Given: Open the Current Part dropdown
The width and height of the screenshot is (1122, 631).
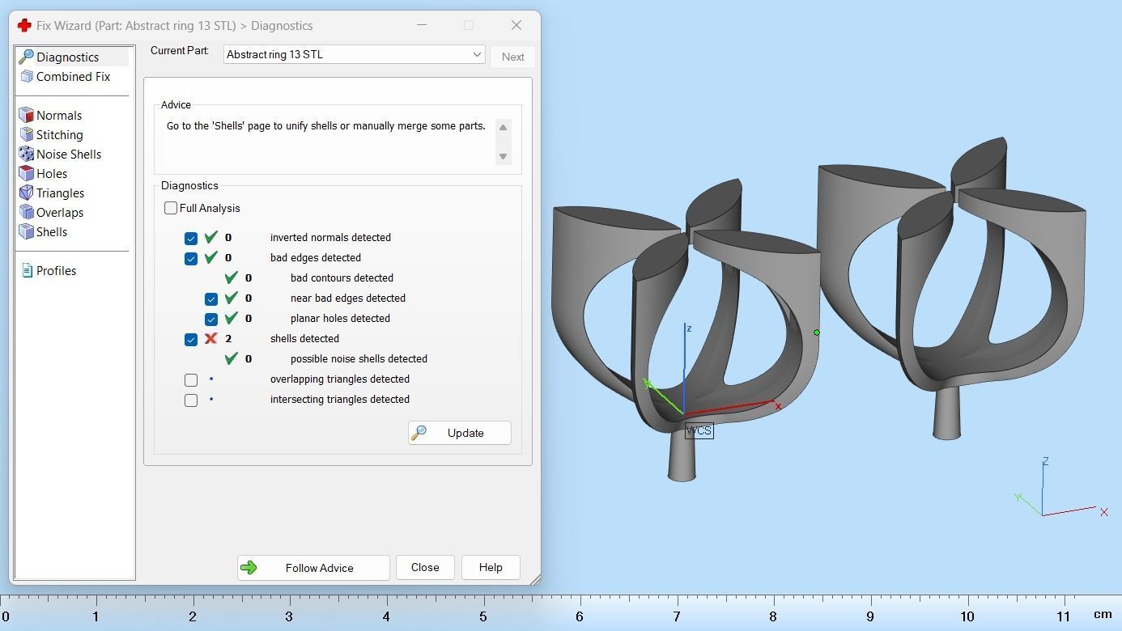Looking at the screenshot, I should 355,54.
